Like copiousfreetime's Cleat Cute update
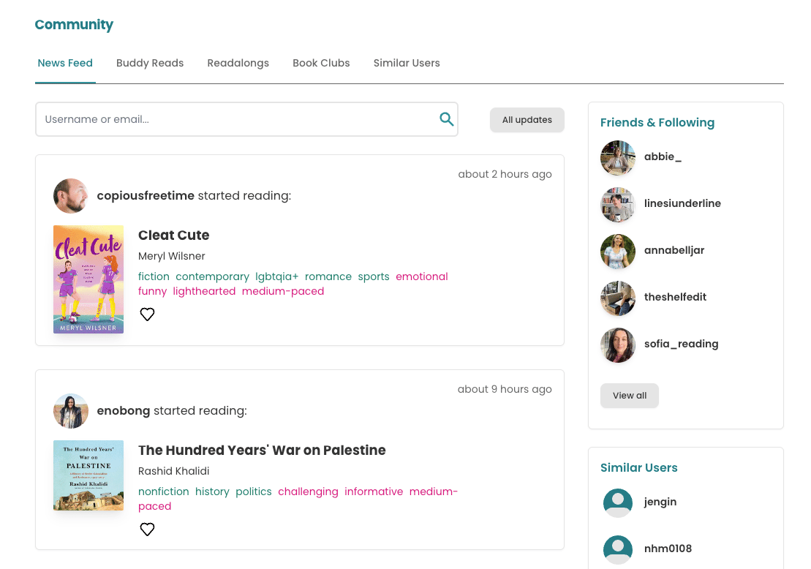Viewport: 811px width, 569px height. 148,314
